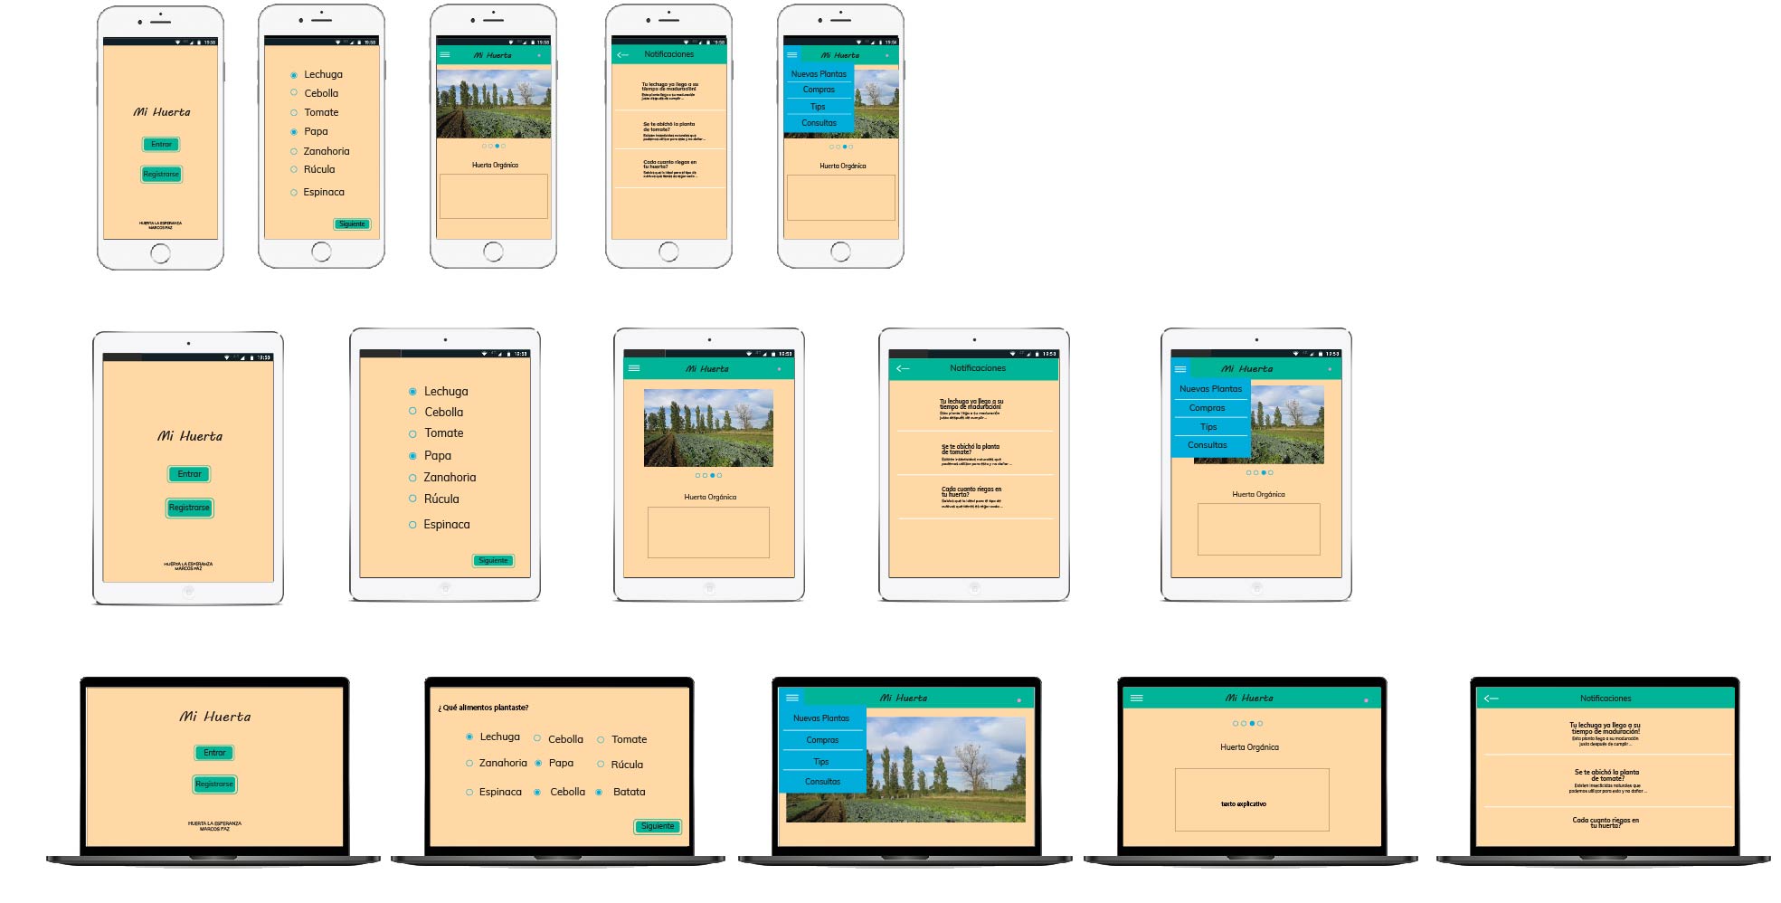Tap the hamburger icon on the phone with open menu
This screenshot has width=1781, height=903.
(792, 55)
